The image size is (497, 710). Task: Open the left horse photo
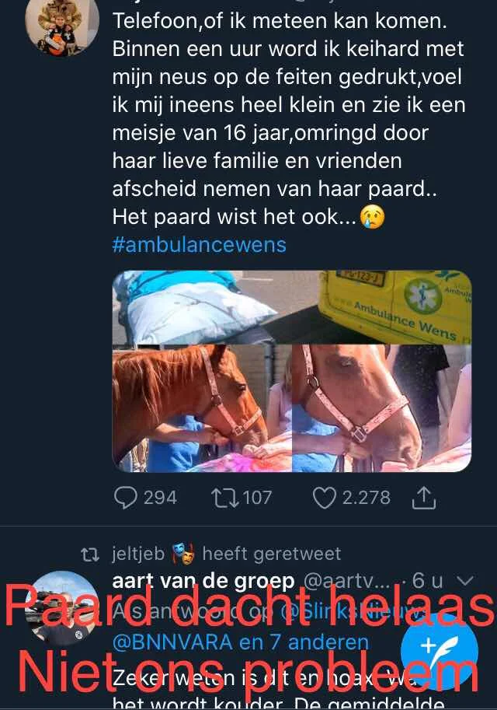[202, 408]
